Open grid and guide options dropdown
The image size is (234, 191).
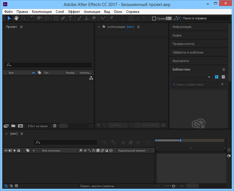[131, 125]
